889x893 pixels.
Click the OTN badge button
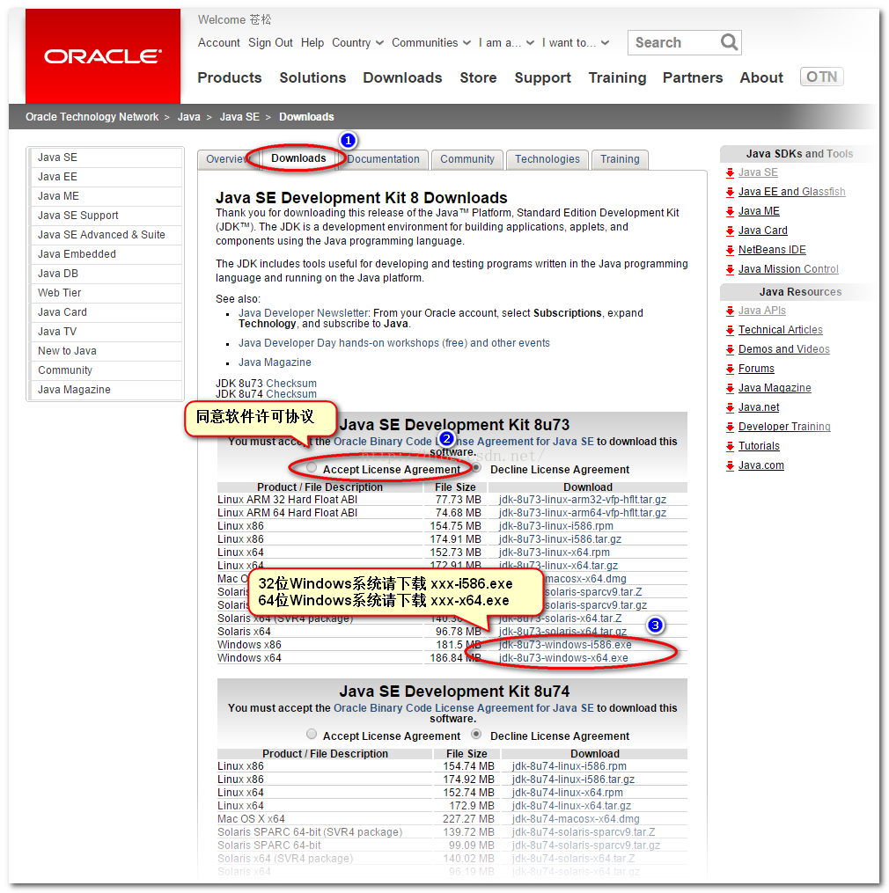821,77
